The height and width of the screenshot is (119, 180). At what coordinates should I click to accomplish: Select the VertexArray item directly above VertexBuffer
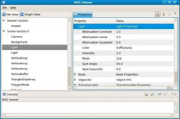tap(19, 69)
